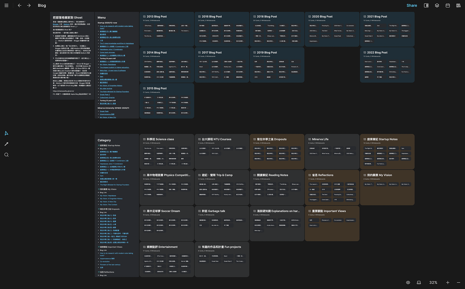Toggle presentation mode laptop icon
The width and height of the screenshot is (465, 289).
(x=419, y=283)
